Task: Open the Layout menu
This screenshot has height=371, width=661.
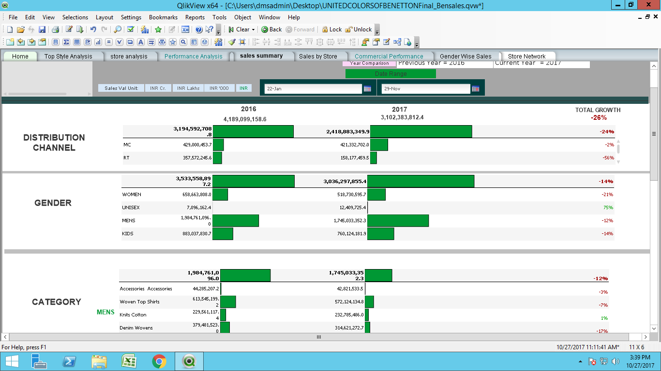Action: (105, 17)
